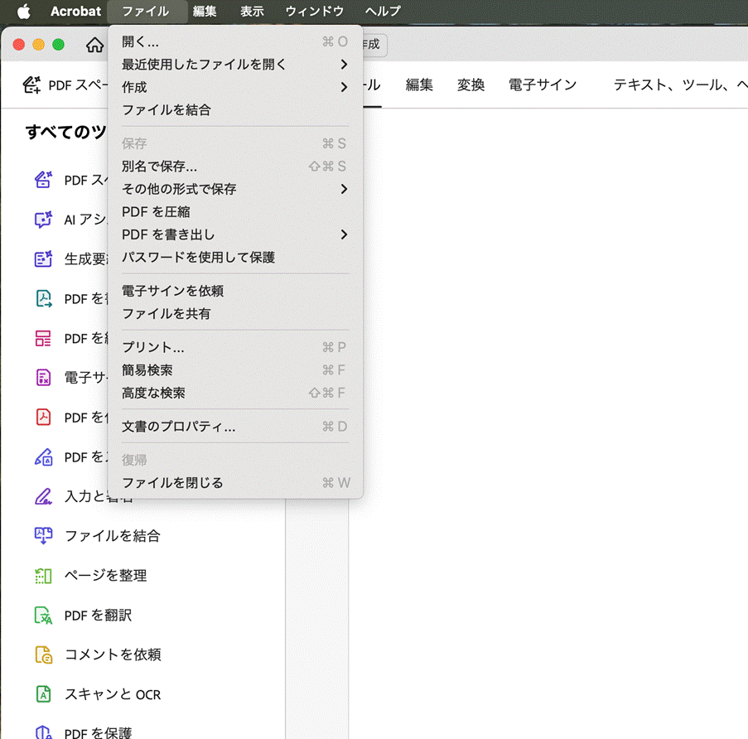Viewport: 748px width, 739px height.
Task: Choose 簡易検索 menu item
Action: point(235,369)
